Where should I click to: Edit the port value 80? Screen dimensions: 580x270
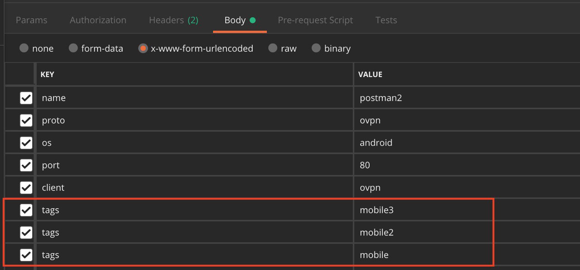click(x=467, y=165)
